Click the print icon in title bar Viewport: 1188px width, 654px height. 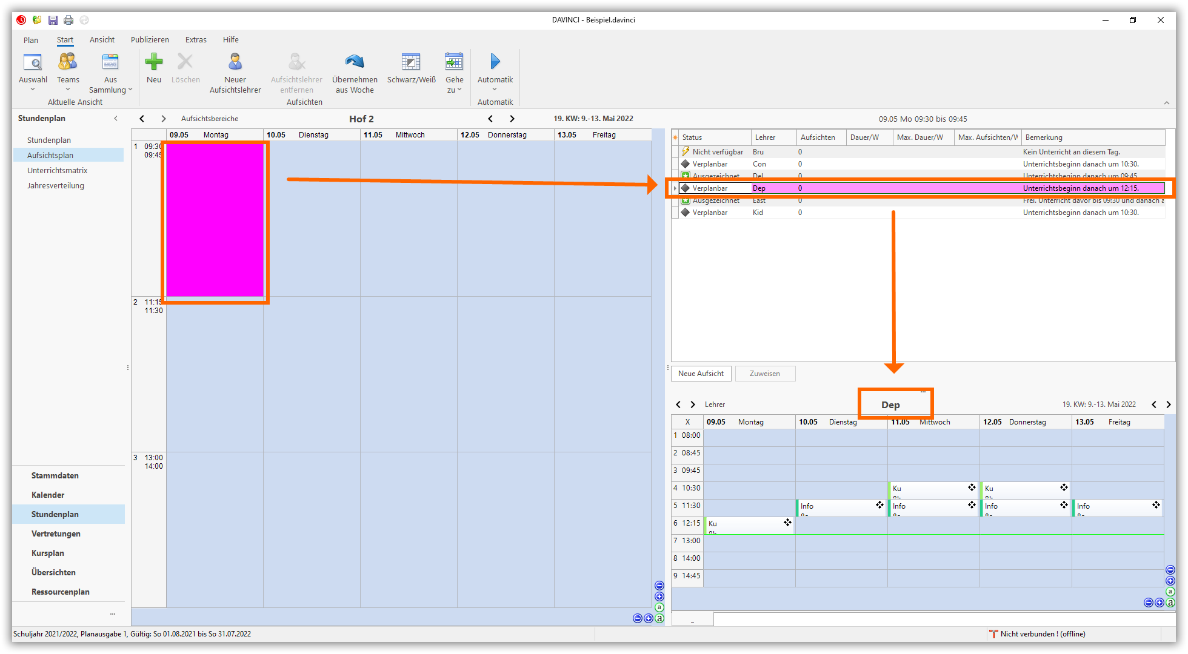tap(68, 20)
